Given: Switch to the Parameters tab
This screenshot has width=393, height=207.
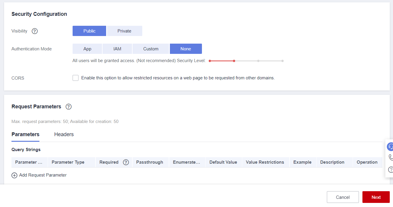Looking at the screenshot, I should pos(25,134).
